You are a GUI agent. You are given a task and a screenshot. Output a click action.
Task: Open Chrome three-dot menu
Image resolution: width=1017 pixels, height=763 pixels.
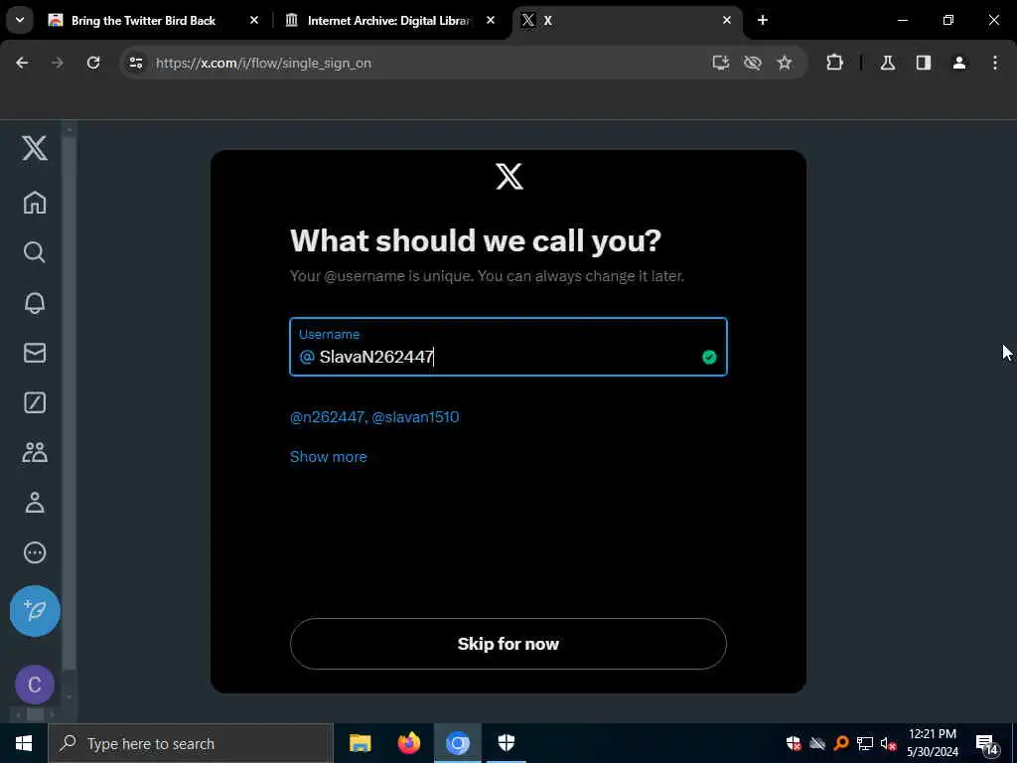click(x=995, y=63)
